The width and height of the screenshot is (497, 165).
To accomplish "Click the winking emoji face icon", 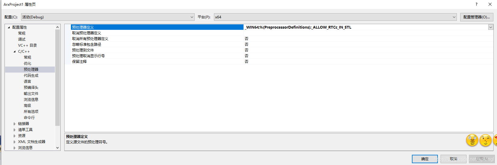I will coord(486,140).
